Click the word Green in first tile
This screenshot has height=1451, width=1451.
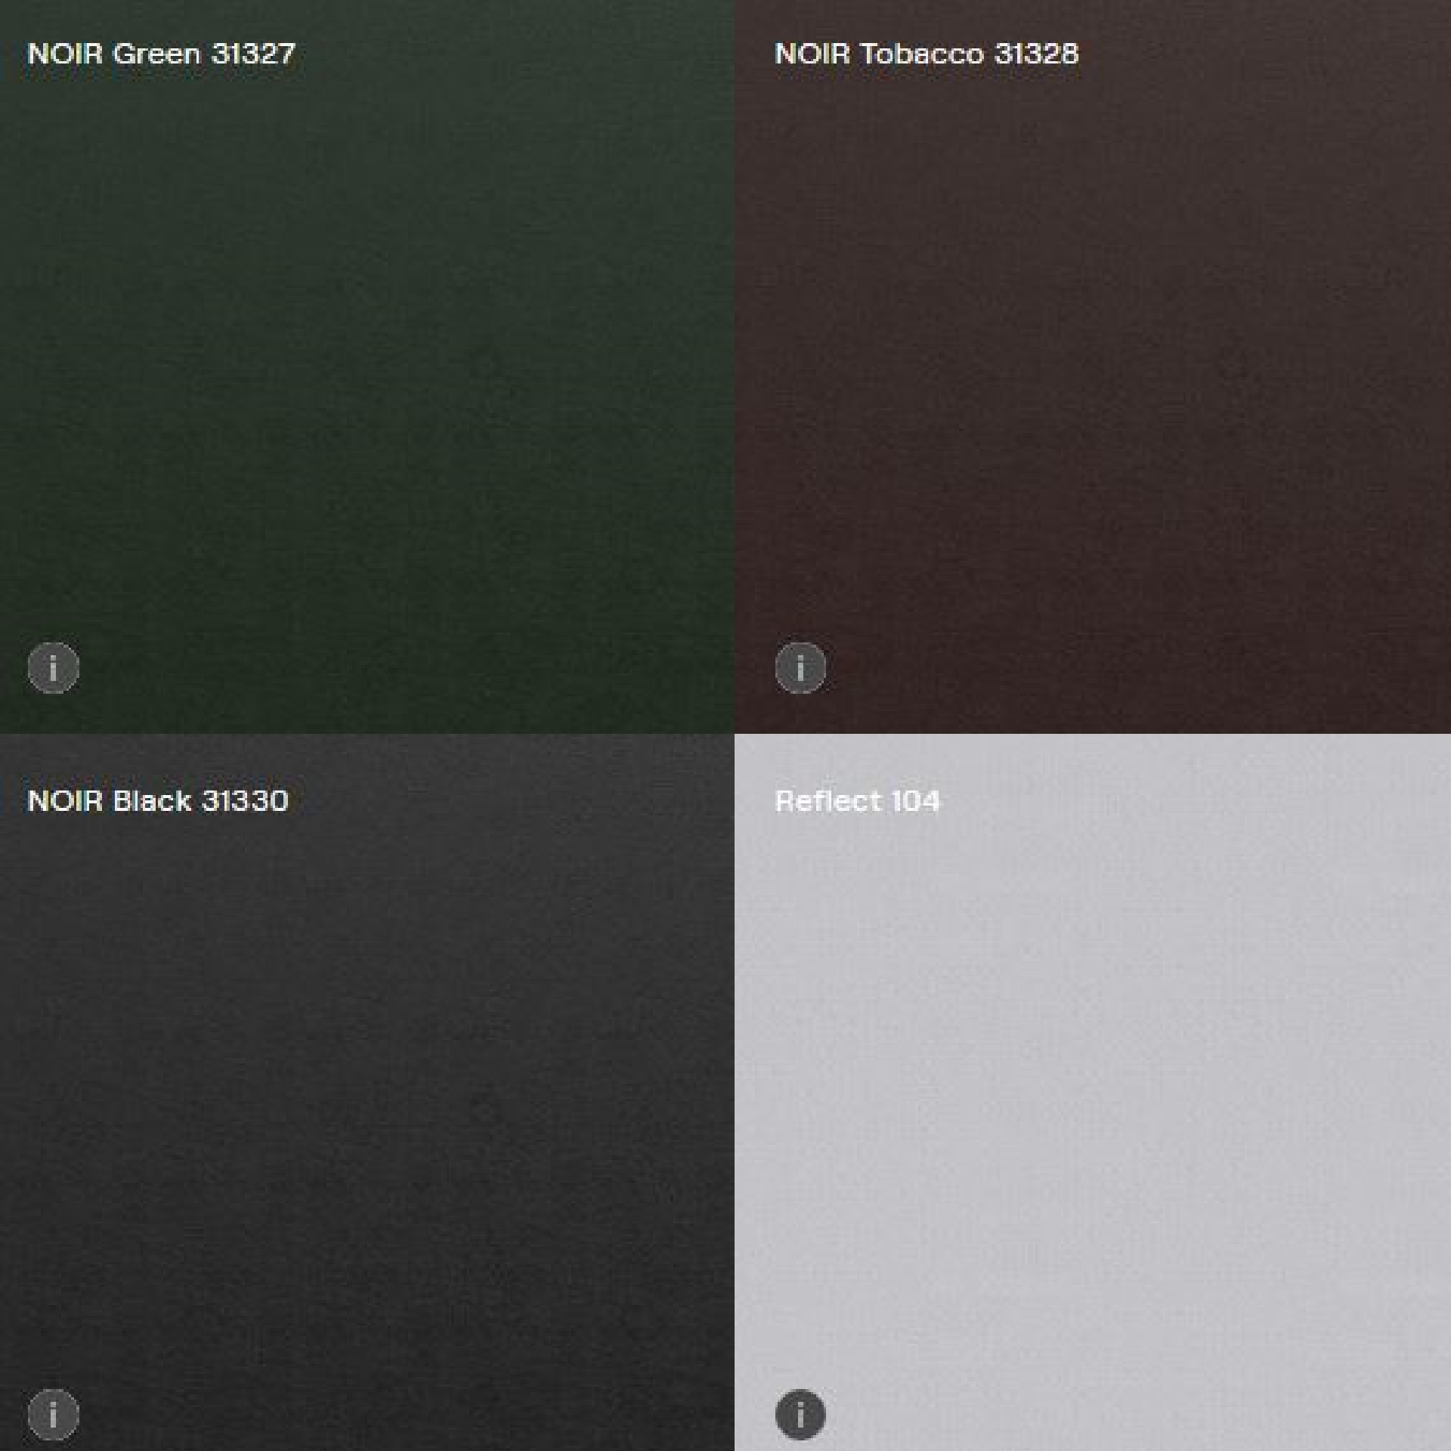[x=156, y=54]
